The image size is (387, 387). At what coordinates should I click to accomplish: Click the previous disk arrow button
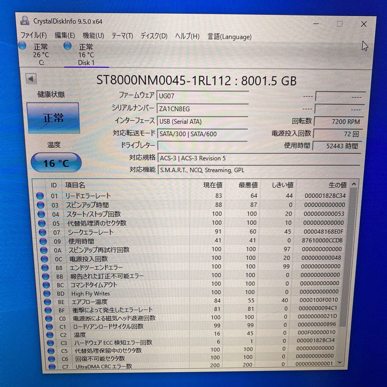(31, 78)
